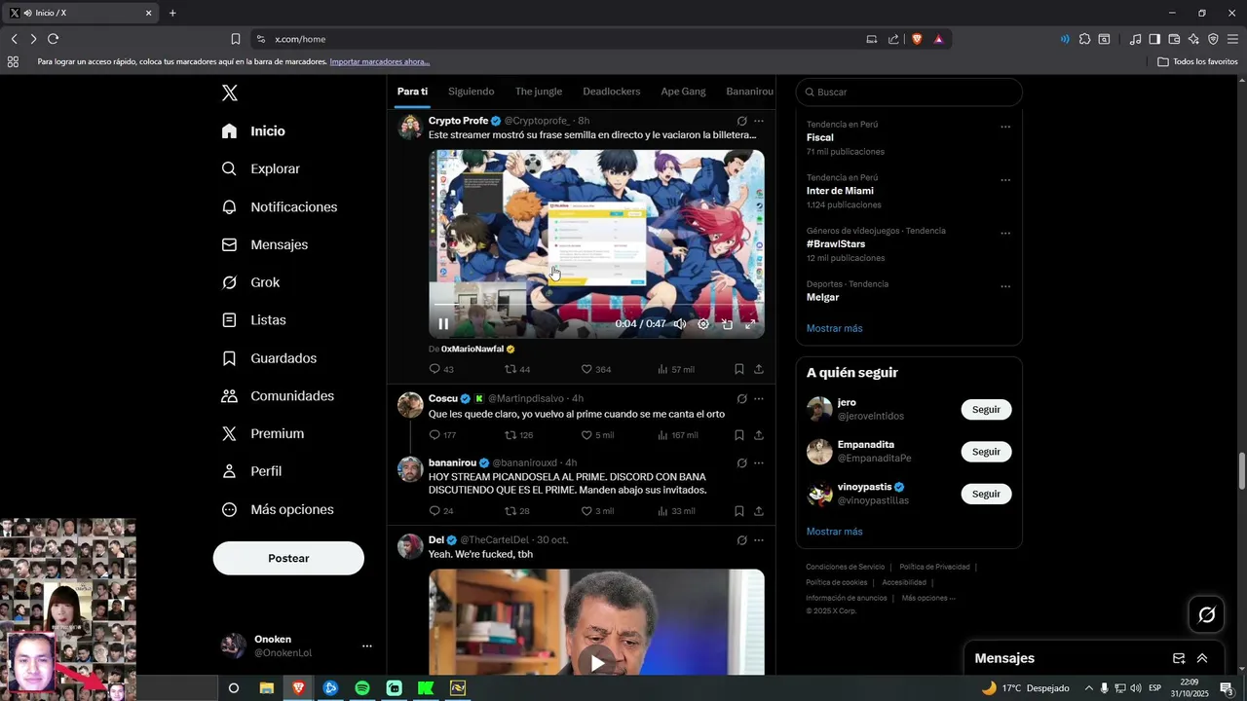Share Coscu's post
This screenshot has height=701, width=1247.
point(759,435)
